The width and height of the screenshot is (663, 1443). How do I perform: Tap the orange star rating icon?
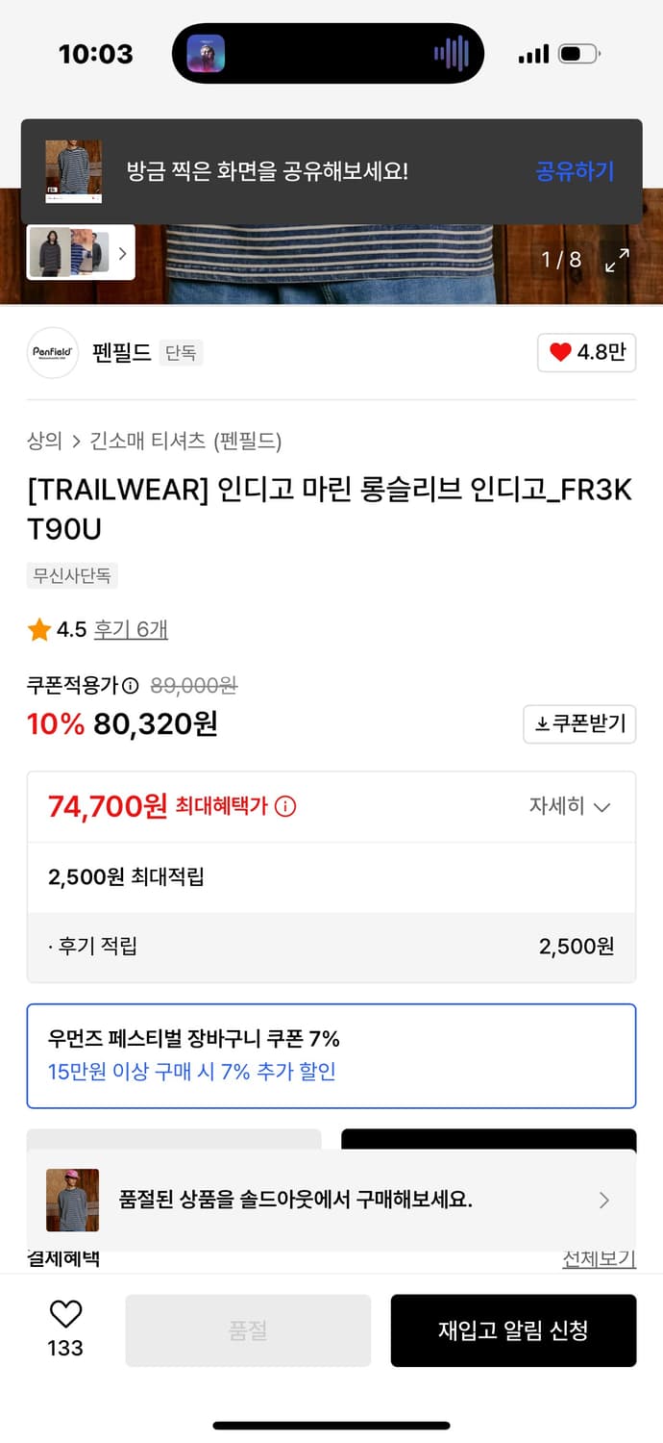39,630
